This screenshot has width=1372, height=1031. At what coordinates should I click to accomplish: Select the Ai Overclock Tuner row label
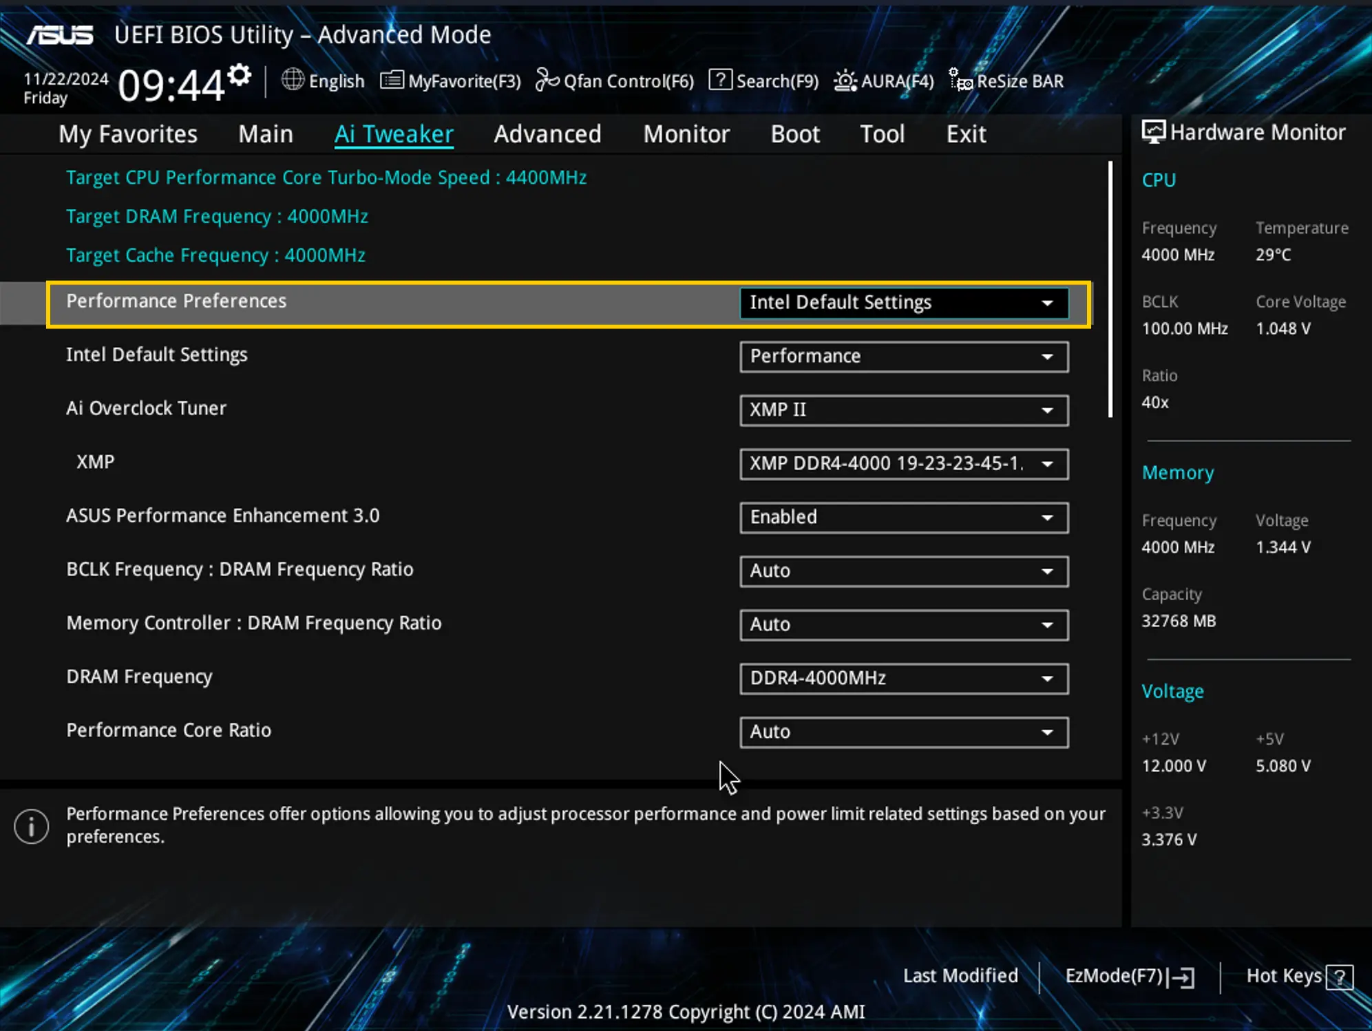pyautogui.click(x=146, y=408)
